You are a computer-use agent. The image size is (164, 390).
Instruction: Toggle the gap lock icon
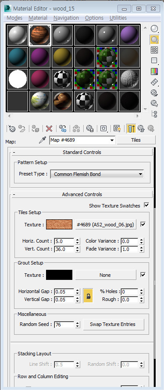88,296
